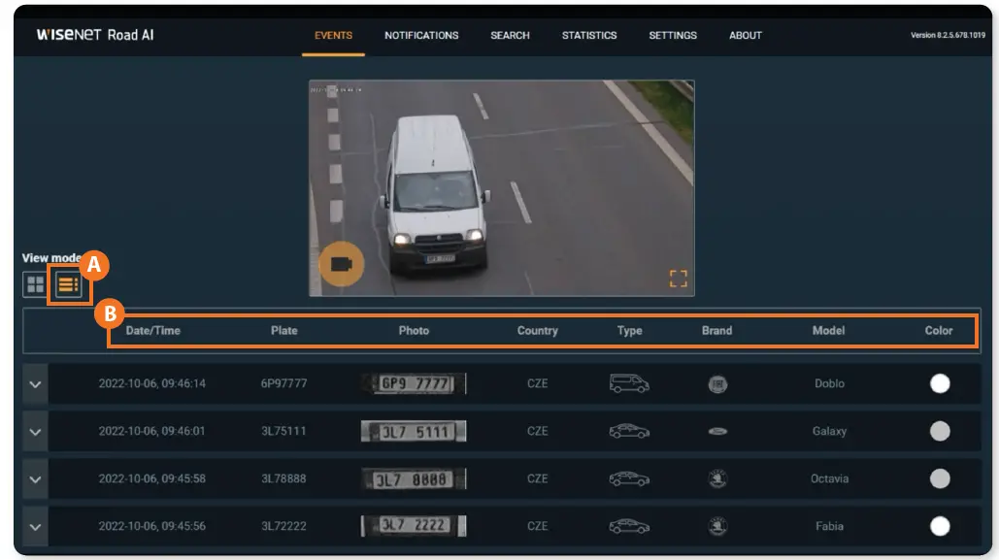This screenshot has height=560, width=999.
Task: Click the Country column header
Action: click(x=537, y=331)
